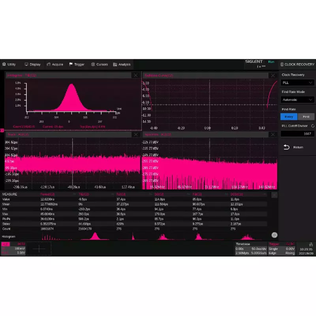
Task: Close the measurement table with X icon
Action: point(274,195)
